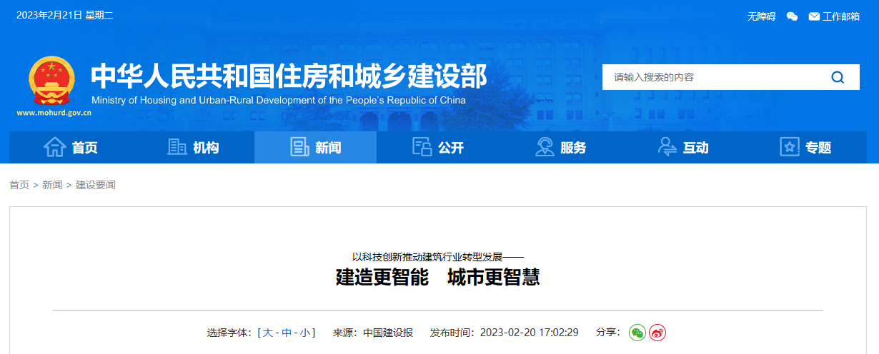Screen dimensions: 879x354
Task: Click 无障碍 accessibility link
Action: pos(761,16)
